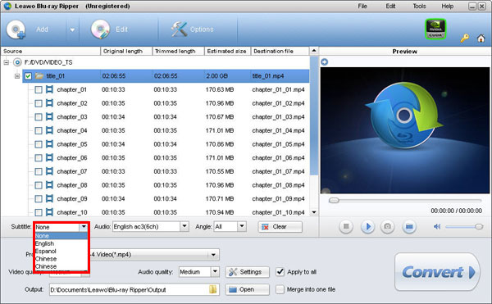Click the home icon
The height and width of the screenshot is (304, 492).
tap(481, 39)
